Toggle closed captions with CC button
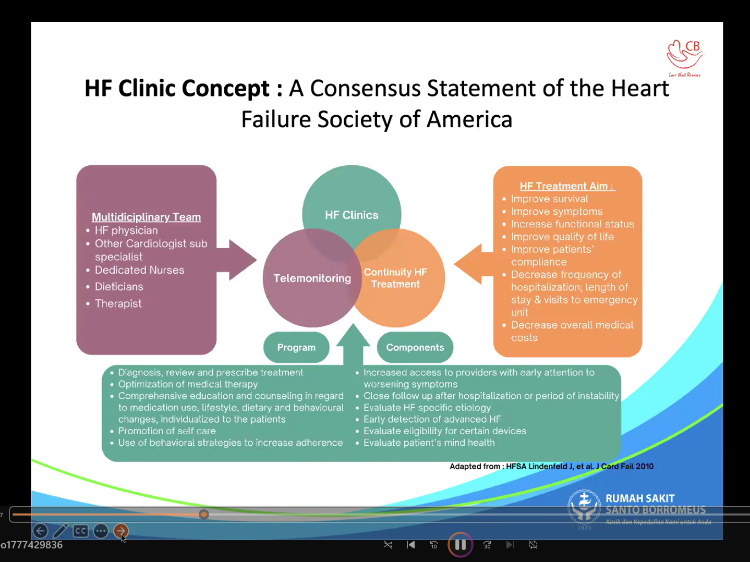 pos(80,531)
